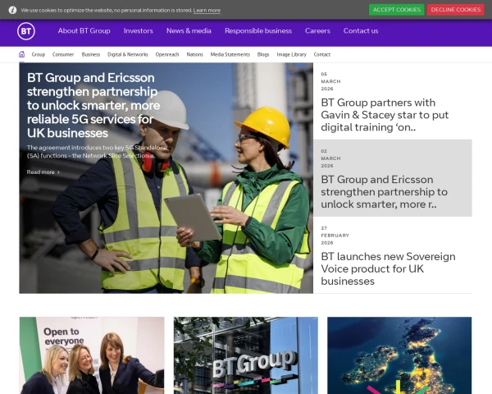Switch to the Openreach tab
492x394 pixels.
click(167, 54)
